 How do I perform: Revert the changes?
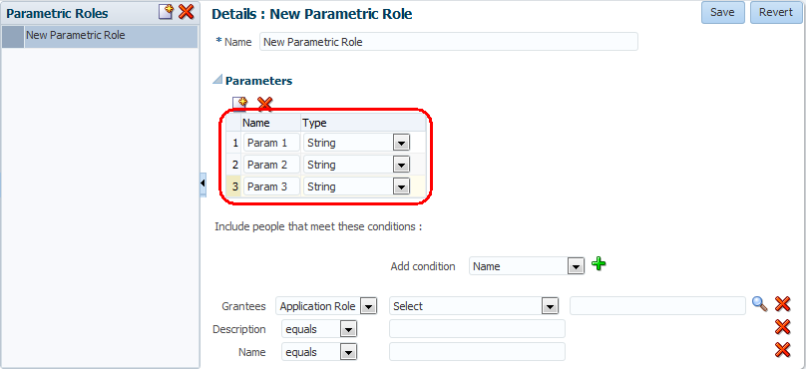pos(776,12)
